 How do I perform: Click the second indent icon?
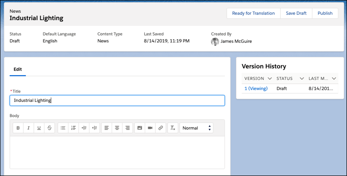coord(95,128)
